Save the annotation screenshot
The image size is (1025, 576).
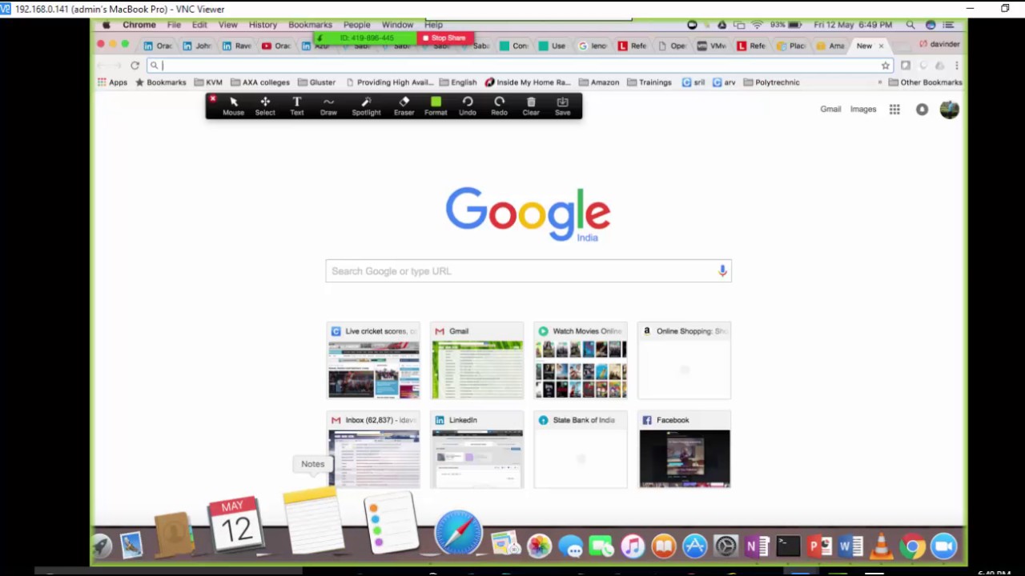point(563,106)
